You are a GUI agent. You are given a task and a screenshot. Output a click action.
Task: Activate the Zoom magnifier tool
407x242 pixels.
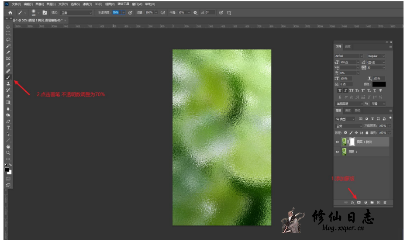coord(8,153)
